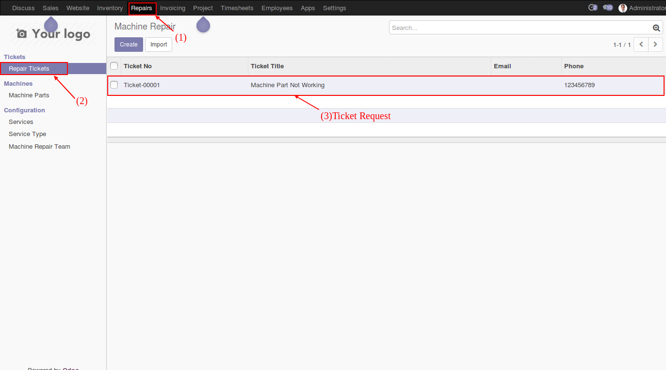The height and width of the screenshot is (370, 666).
Task: Tick the select-all checkbox in table header
Action: (114, 66)
